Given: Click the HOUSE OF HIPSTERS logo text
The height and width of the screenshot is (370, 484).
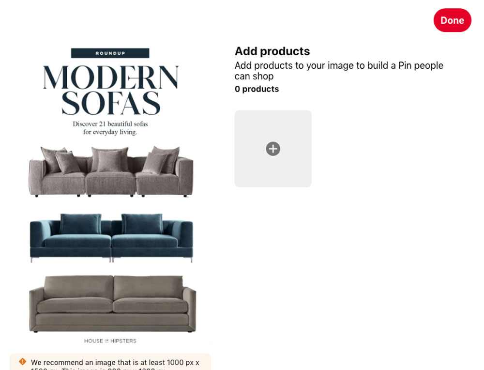Looking at the screenshot, I should click(x=110, y=340).
